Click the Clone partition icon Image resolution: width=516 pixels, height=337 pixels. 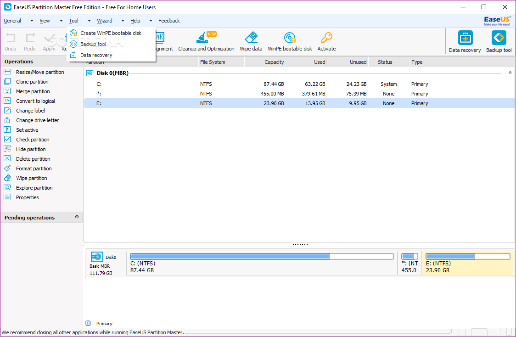click(7, 81)
